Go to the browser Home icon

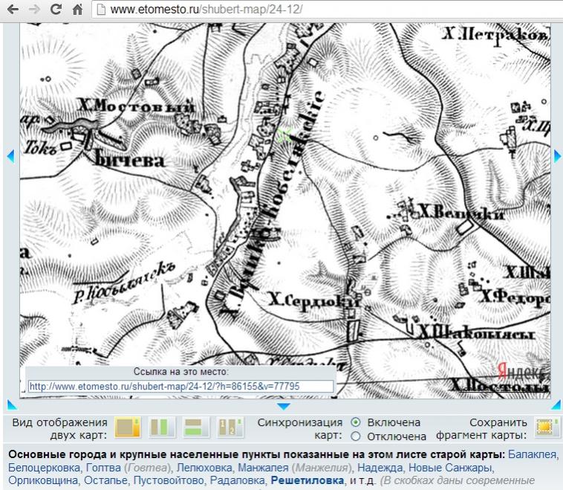click(x=77, y=11)
